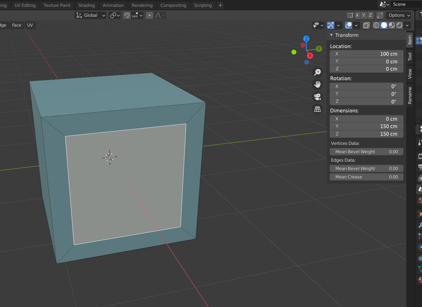This screenshot has width=422, height=307.
Task: Open the Face menu
Action: click(x=17, y=25)
